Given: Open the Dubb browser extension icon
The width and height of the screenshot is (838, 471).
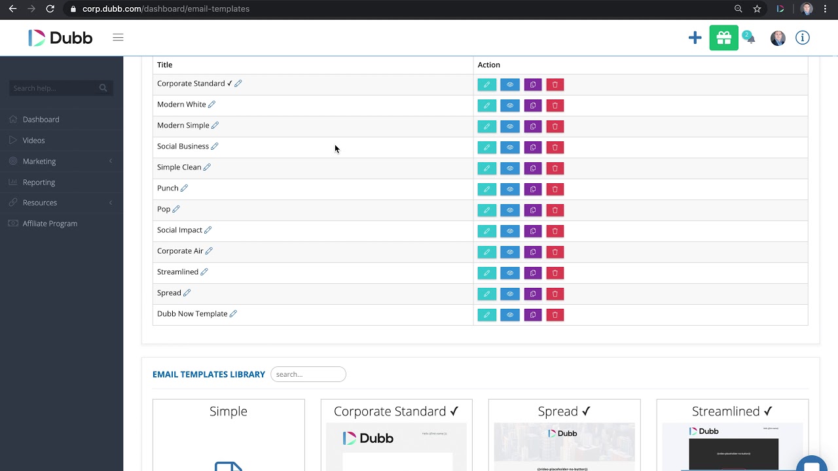Looking at the screenshot, I should [x=780, y=9].
